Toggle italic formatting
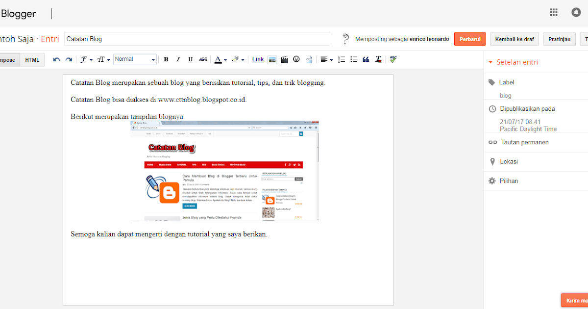This screenshot has height=309, width=588. tap(178, 59)
